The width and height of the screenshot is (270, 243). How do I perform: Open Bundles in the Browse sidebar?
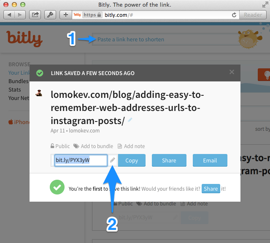pos(19,81)
